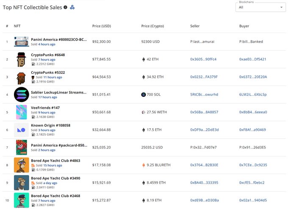Image resolution: width=288 pixels, height=209 pixels.
Task: Click the 2 hours ago timestamp link
Action: [47, 150]
